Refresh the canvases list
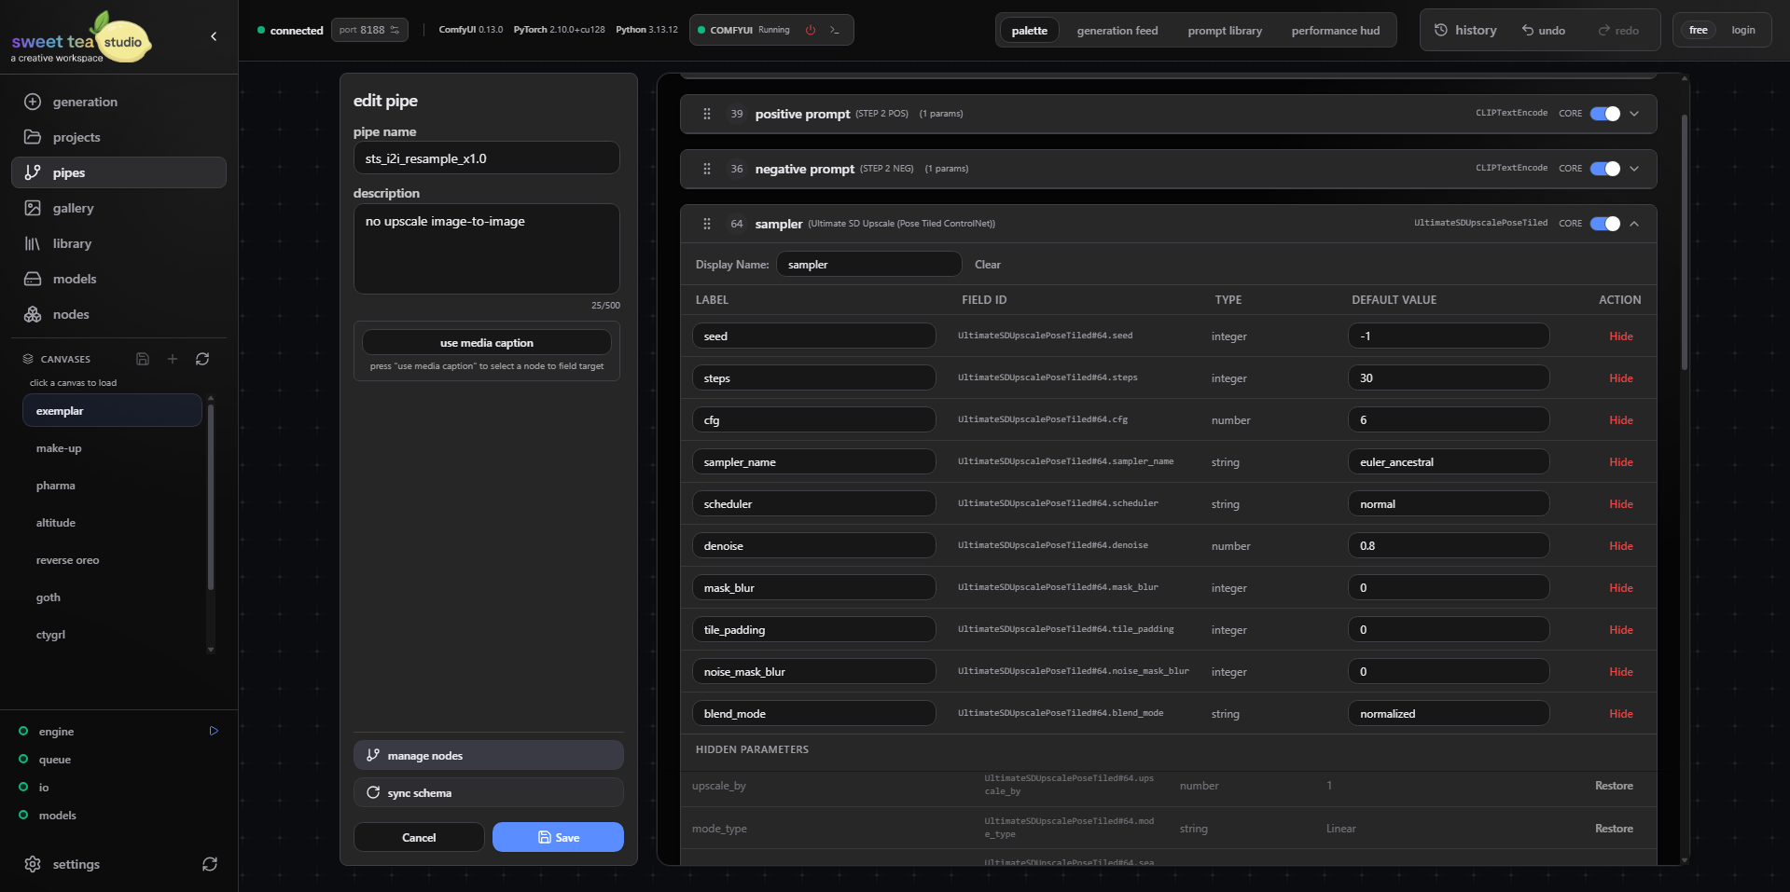Viewport: 1790px width, 892px height. [202, 359]
